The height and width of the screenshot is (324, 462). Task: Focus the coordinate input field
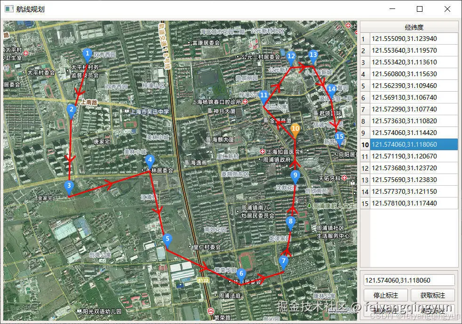(x=409, y=280)
